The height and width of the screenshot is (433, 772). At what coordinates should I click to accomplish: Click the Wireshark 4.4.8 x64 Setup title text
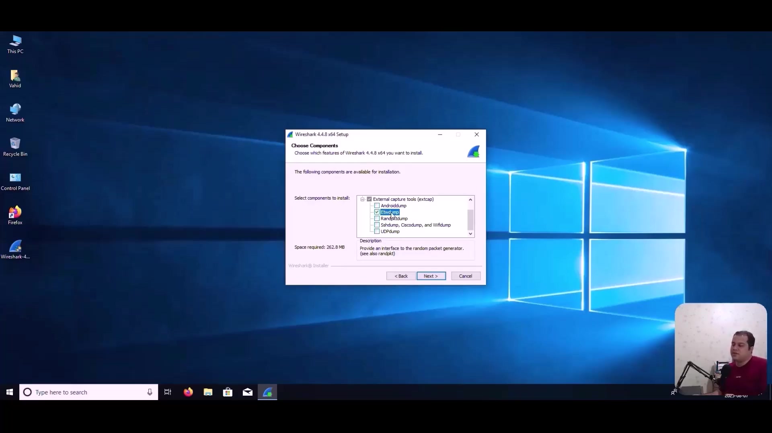(x=322, y=135)
